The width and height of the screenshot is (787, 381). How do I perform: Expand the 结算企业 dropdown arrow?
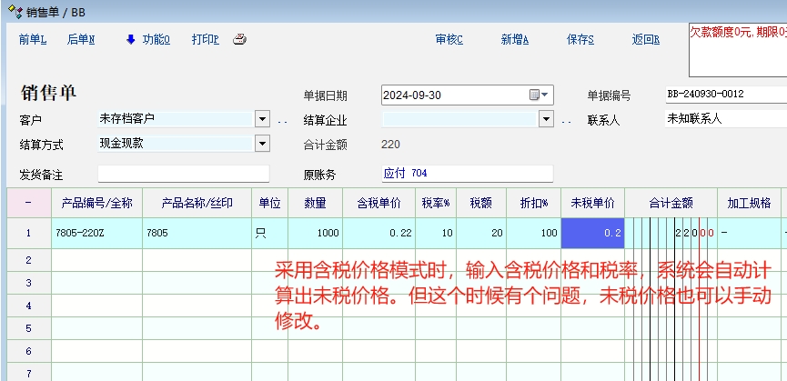(x=546, y=118)
